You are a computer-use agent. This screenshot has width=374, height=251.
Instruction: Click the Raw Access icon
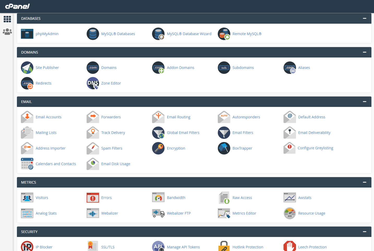[x=224, y=198]
